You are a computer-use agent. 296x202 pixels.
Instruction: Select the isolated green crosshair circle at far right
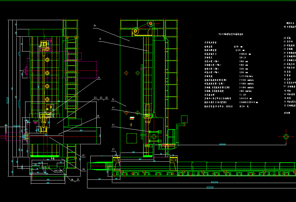click(286, 137)
